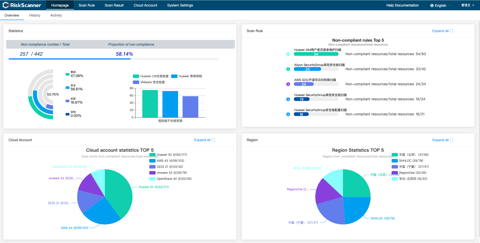The width and height of the screenshot is (480, 243).
Task: Expand all in Scan Rule panel
Action: (443, 31)
